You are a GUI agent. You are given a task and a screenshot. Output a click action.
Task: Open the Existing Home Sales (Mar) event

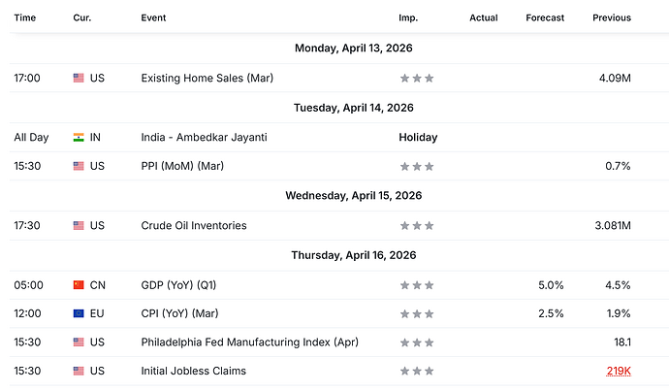[207, 79]
